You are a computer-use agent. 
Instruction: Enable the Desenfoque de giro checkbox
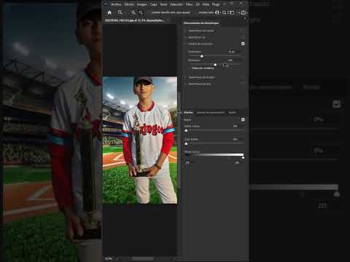click(243, 84)
